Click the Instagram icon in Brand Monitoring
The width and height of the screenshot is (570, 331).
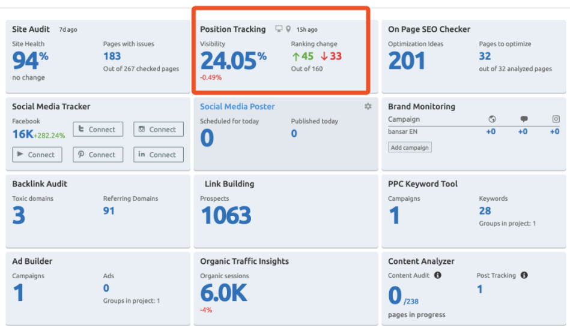point(556,119)
